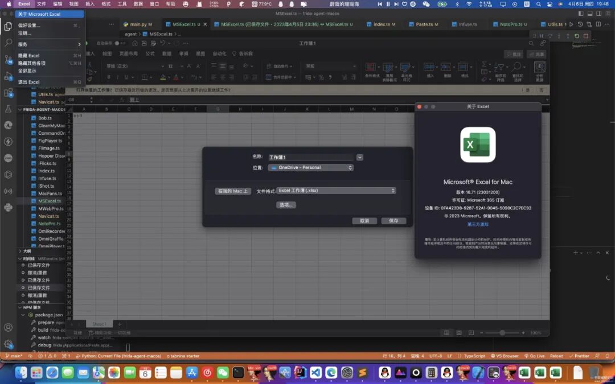Click Find and Select magnifier in ribbon

(x=517, y=67)
